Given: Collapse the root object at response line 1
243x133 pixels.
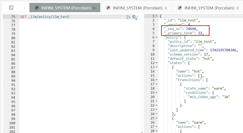Looking at the screenshot, I should click(x=157, y=16).
